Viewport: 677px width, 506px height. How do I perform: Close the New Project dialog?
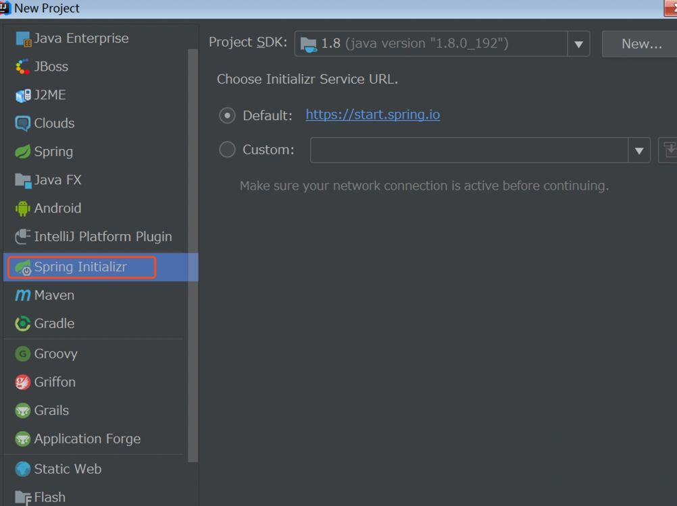[670, 7]
